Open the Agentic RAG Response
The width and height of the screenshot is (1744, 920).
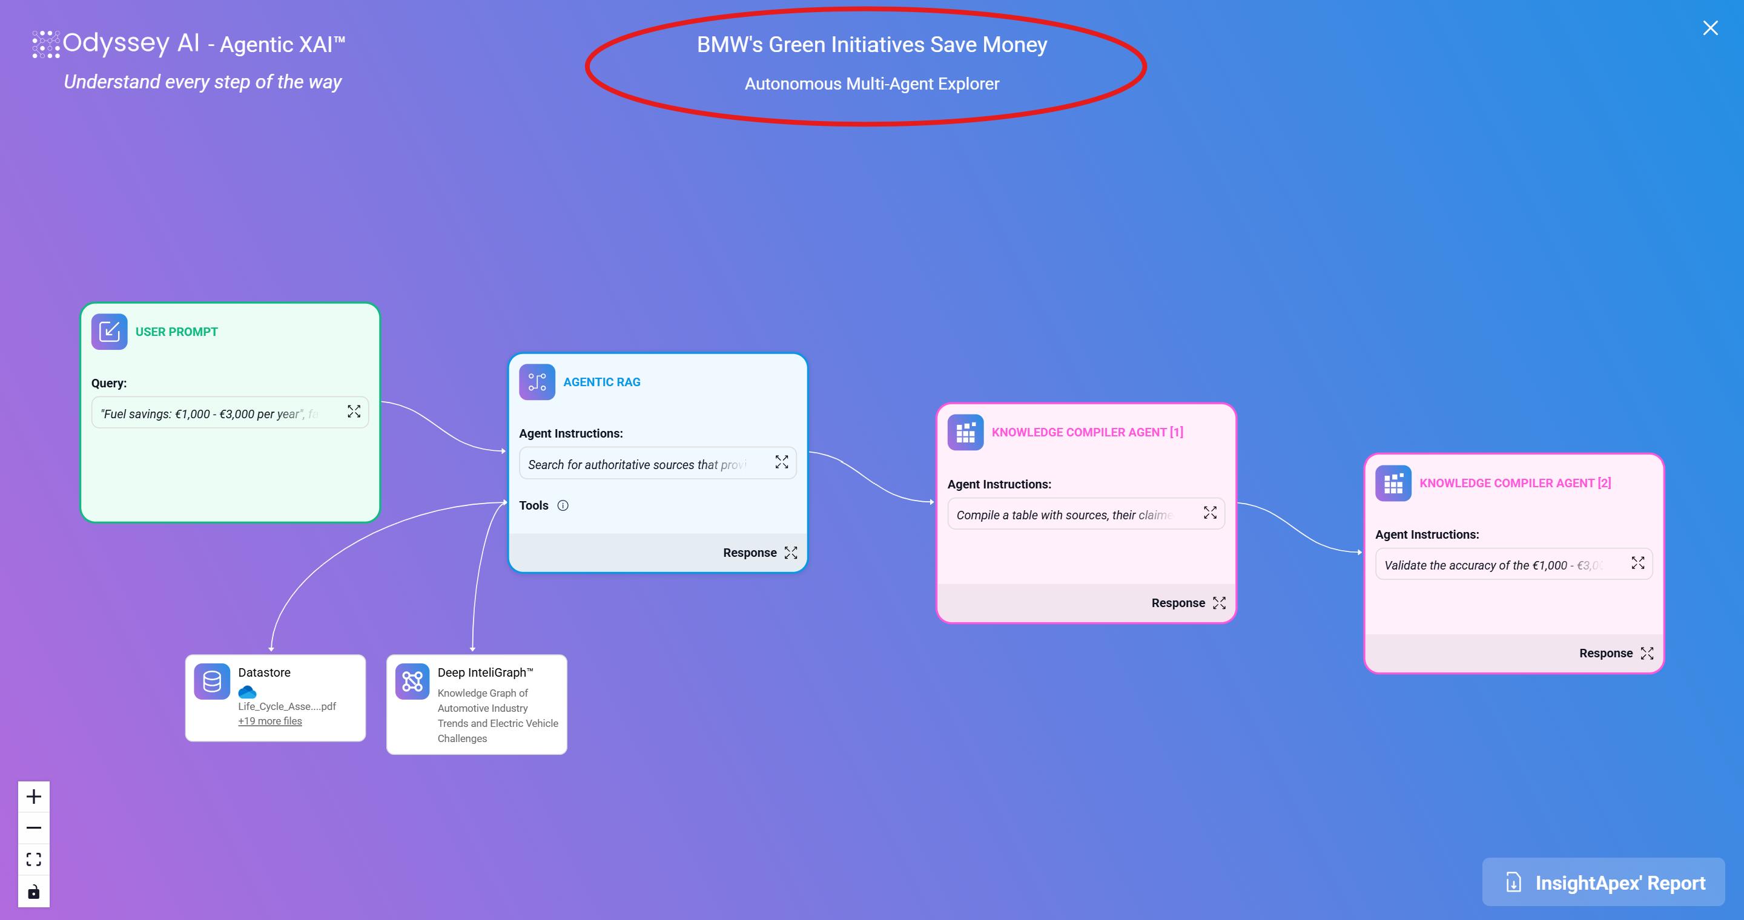coord(750,553)
